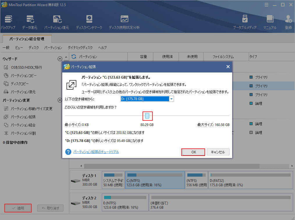Click the 使用済 column header
This screenshot has width=295, height=220.
[166, 57]
